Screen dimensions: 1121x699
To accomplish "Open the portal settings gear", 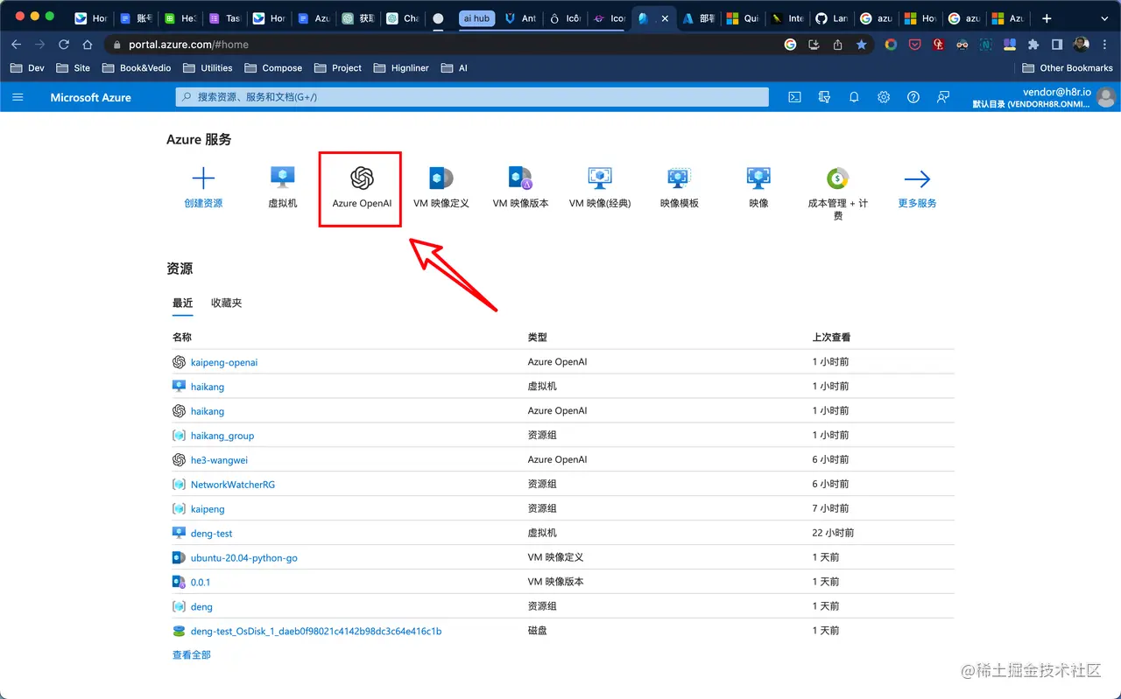I will pyautogui.click(x=884, y=97).
